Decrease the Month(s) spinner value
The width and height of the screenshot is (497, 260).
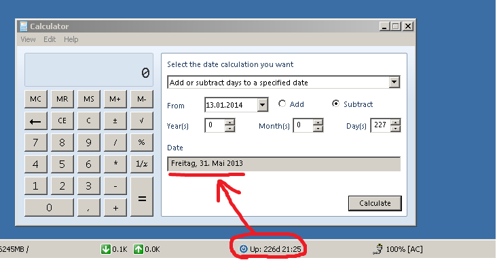click(318, 129)
